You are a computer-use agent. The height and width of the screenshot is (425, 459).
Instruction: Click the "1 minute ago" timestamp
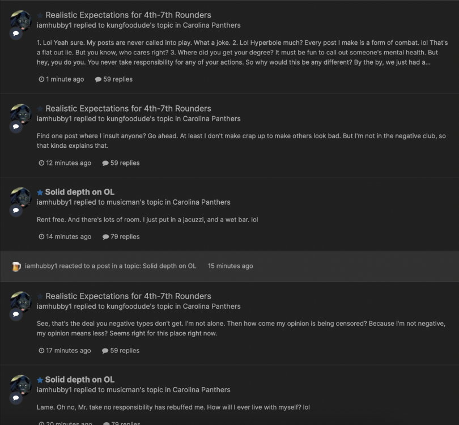coord(65,79)
